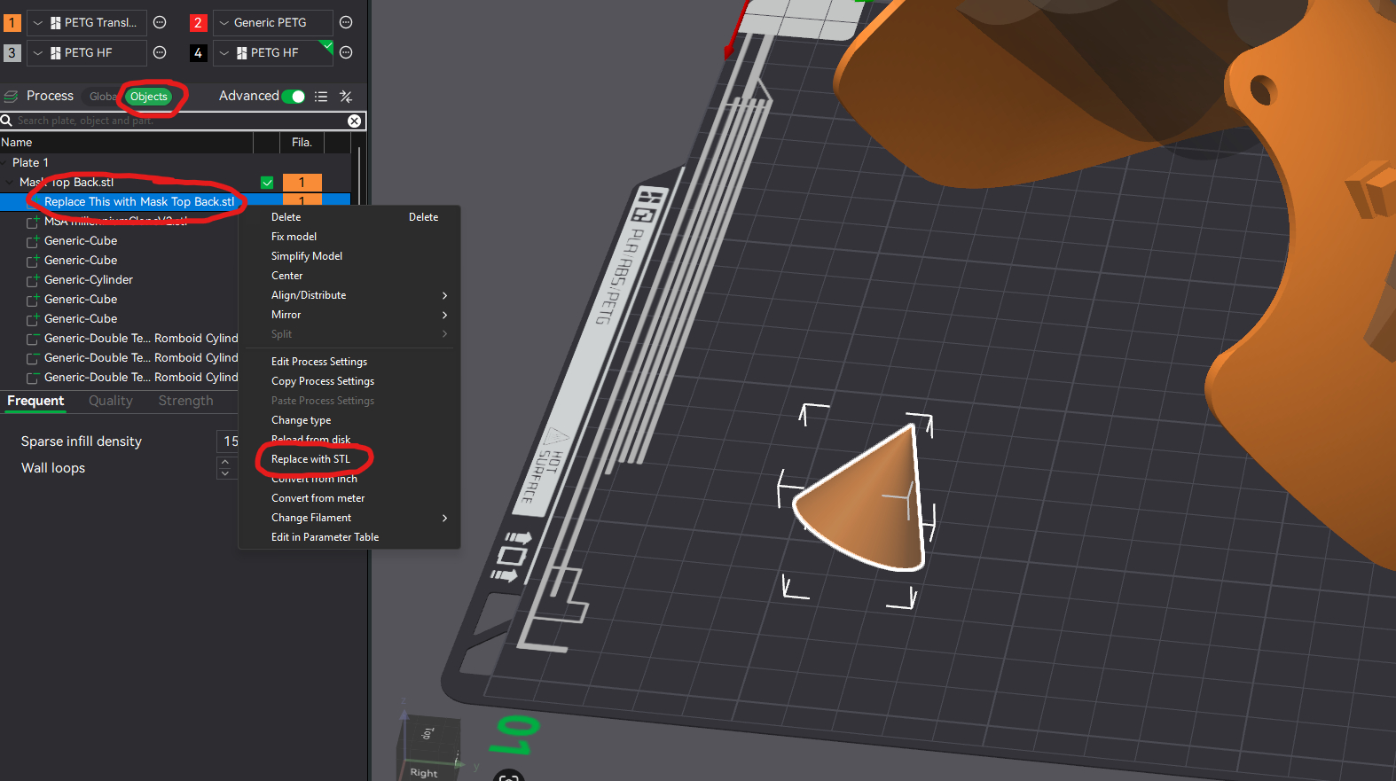This screenshot has width=1396, height=781.
Task: Select Fix model in the context menu
Action: 294,237
